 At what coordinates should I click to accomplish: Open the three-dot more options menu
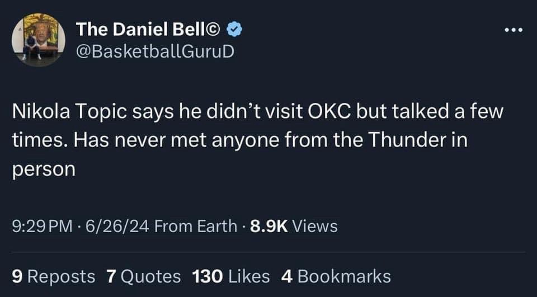click(x=512, y=30)
